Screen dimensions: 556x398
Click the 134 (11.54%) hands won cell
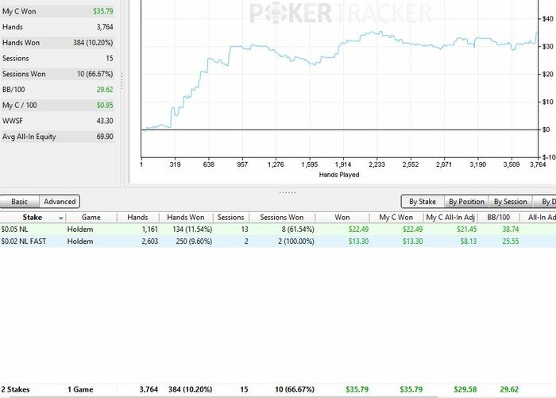(192, 230)
